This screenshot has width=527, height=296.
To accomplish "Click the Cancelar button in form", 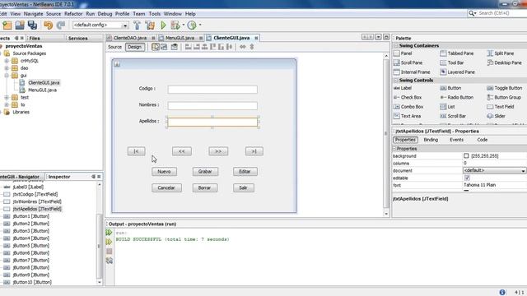I will point(166,188).
